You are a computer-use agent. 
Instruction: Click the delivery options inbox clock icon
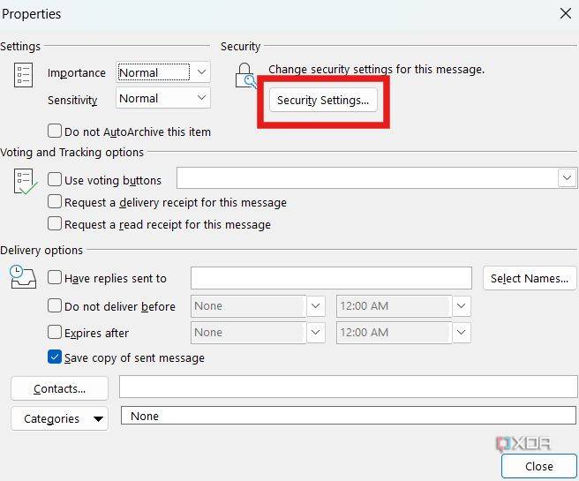[23, 276]
